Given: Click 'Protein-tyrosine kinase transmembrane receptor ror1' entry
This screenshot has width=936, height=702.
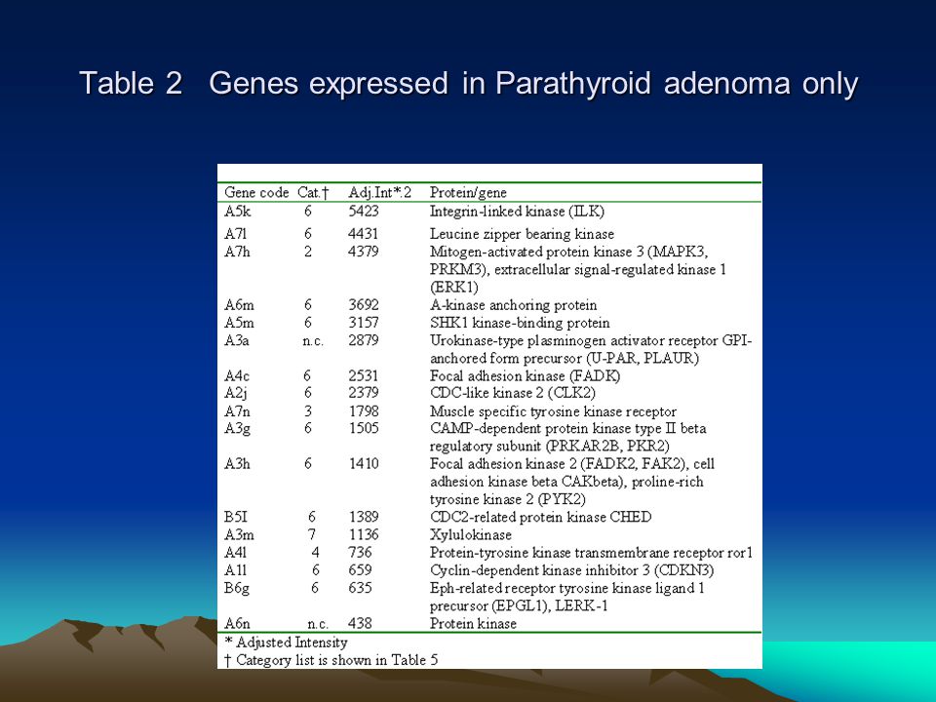Looking at the screenshot, I should pyautogui.click(x=591, y=553).
